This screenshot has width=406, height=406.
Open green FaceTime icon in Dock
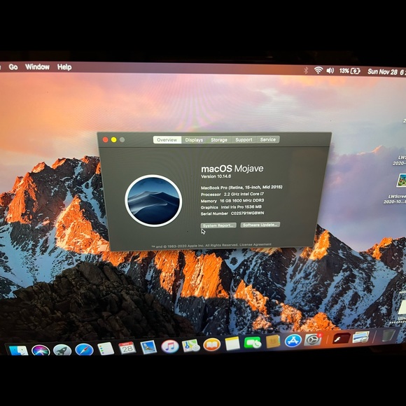(x=253, y=343)
